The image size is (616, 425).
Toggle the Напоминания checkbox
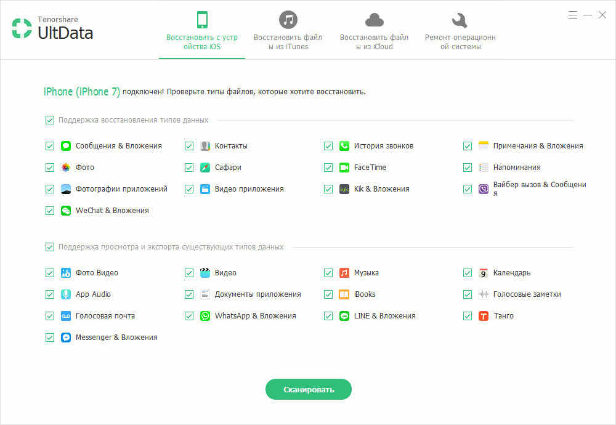click(x=467, y=168)
